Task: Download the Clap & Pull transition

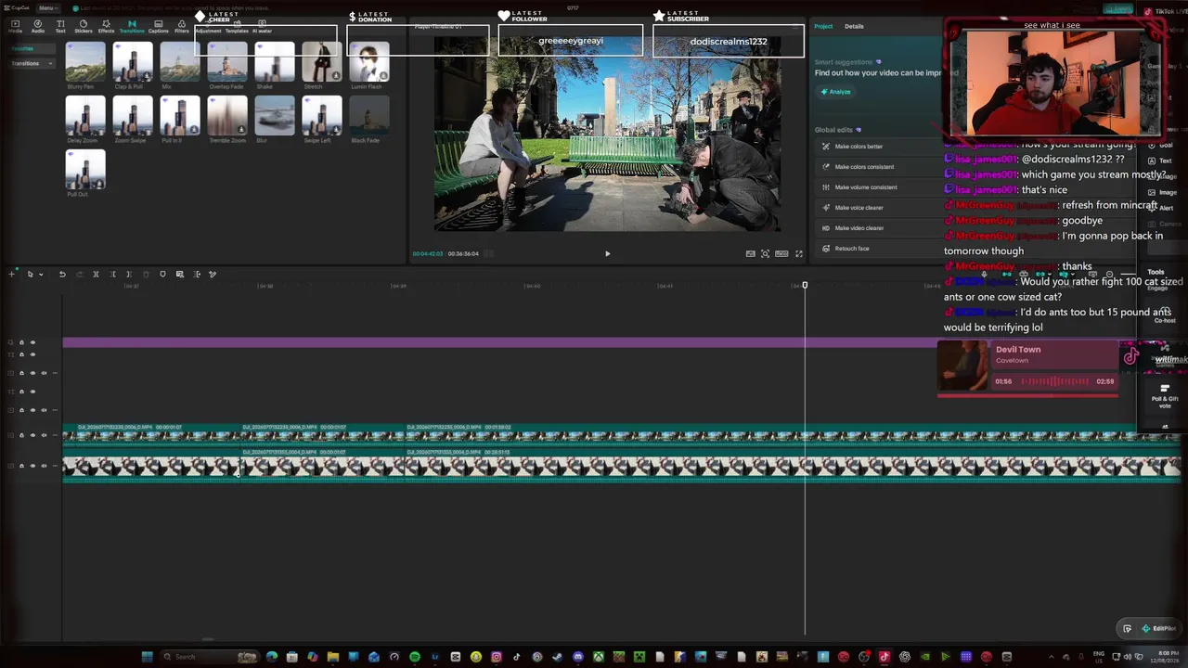Action: pos(147,77)
